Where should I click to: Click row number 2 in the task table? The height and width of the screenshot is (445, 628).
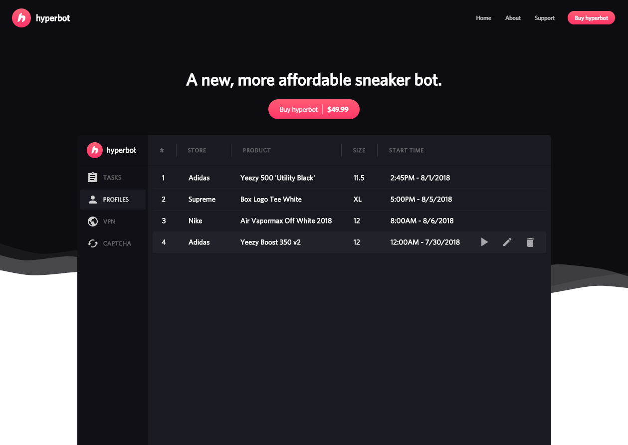(x=164, y=200)
